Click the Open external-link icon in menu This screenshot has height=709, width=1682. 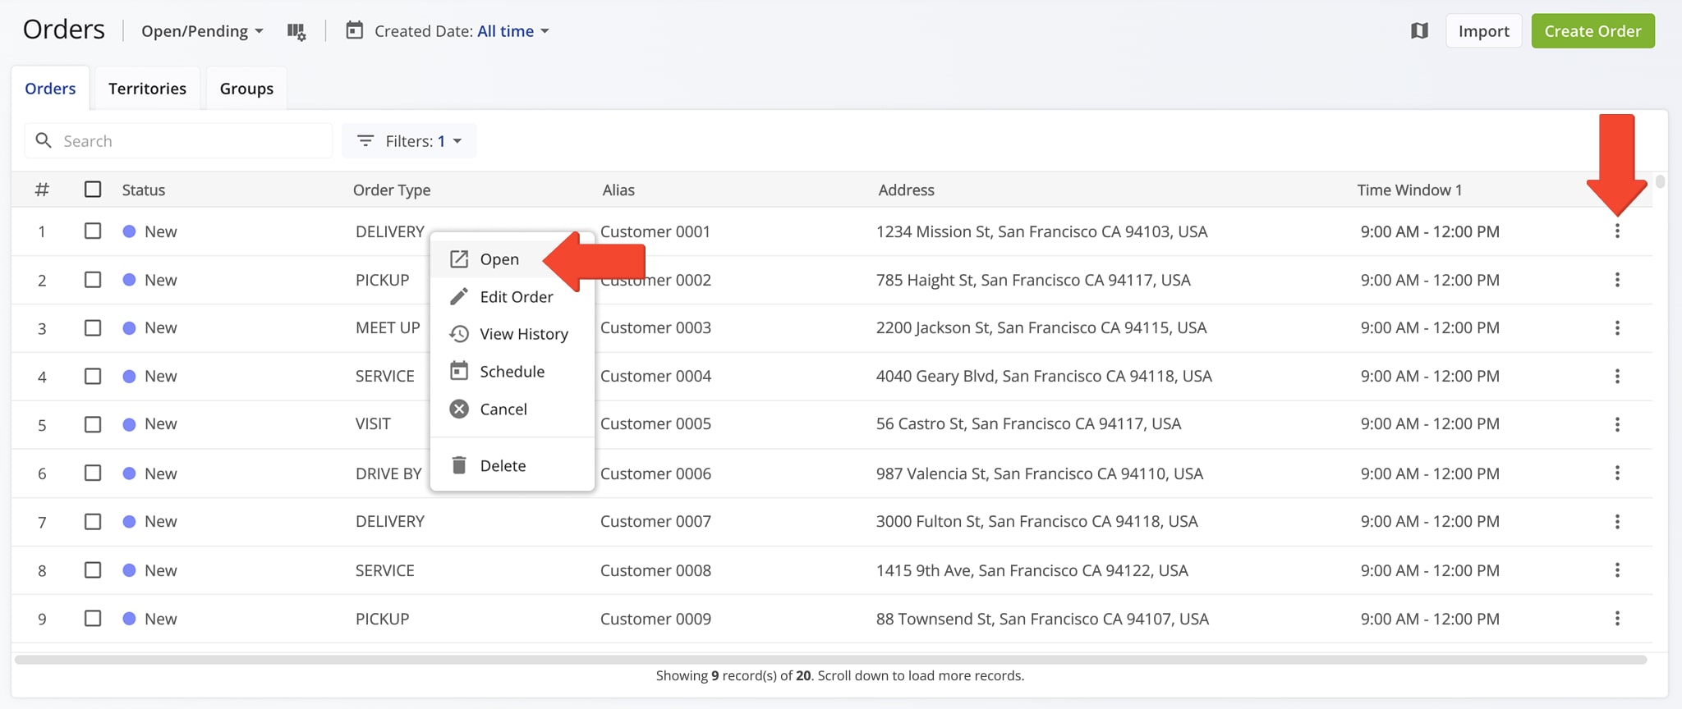click(x=459, y=259)
